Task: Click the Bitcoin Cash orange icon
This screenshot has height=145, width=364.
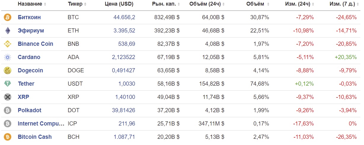Action: click(7, 137)
